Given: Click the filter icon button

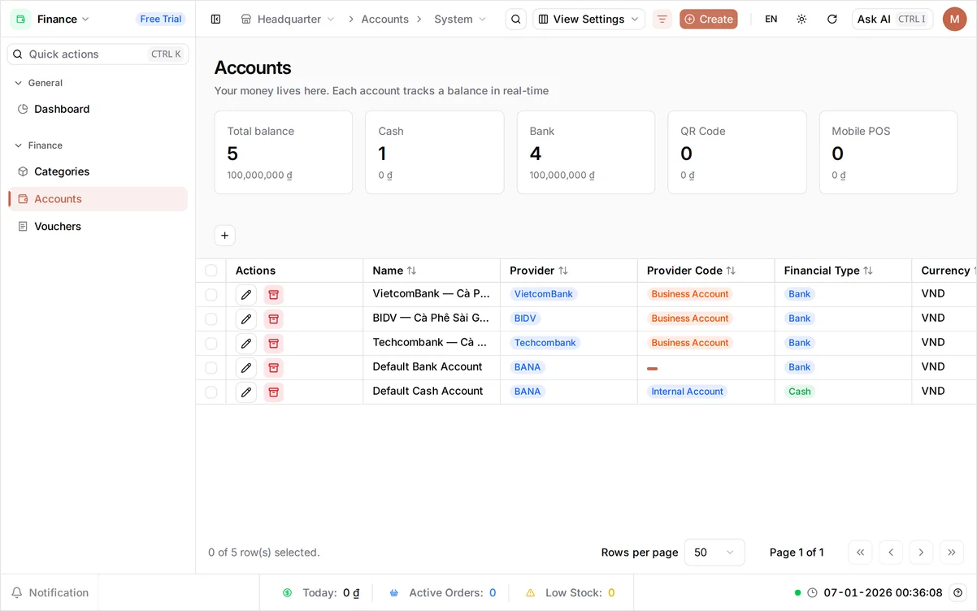Looking at the screenshot, I should (x=662, y=19).
